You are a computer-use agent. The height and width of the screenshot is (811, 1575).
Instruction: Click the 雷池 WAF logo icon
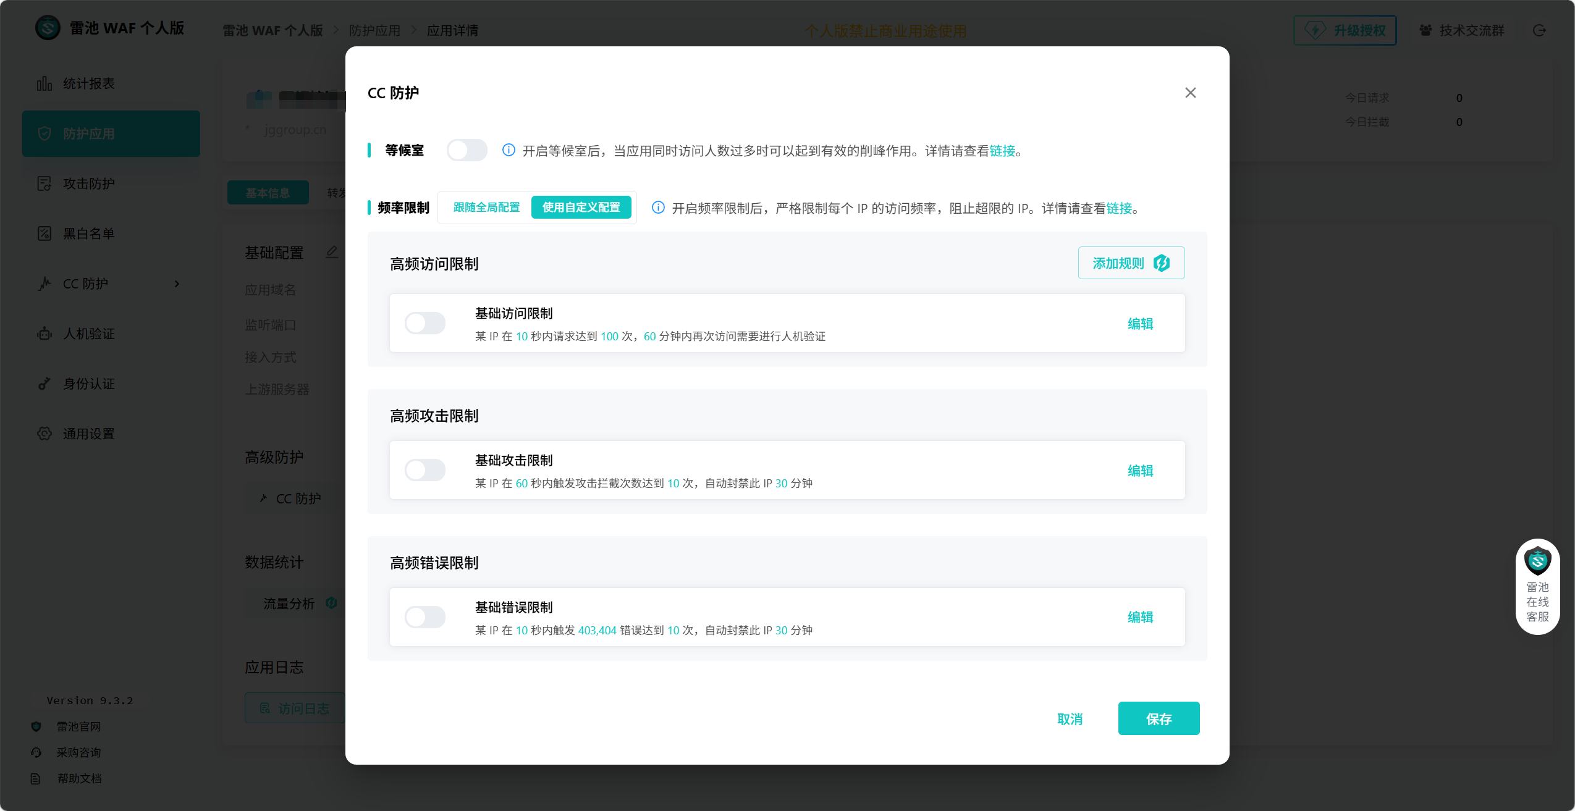(48, 28)
